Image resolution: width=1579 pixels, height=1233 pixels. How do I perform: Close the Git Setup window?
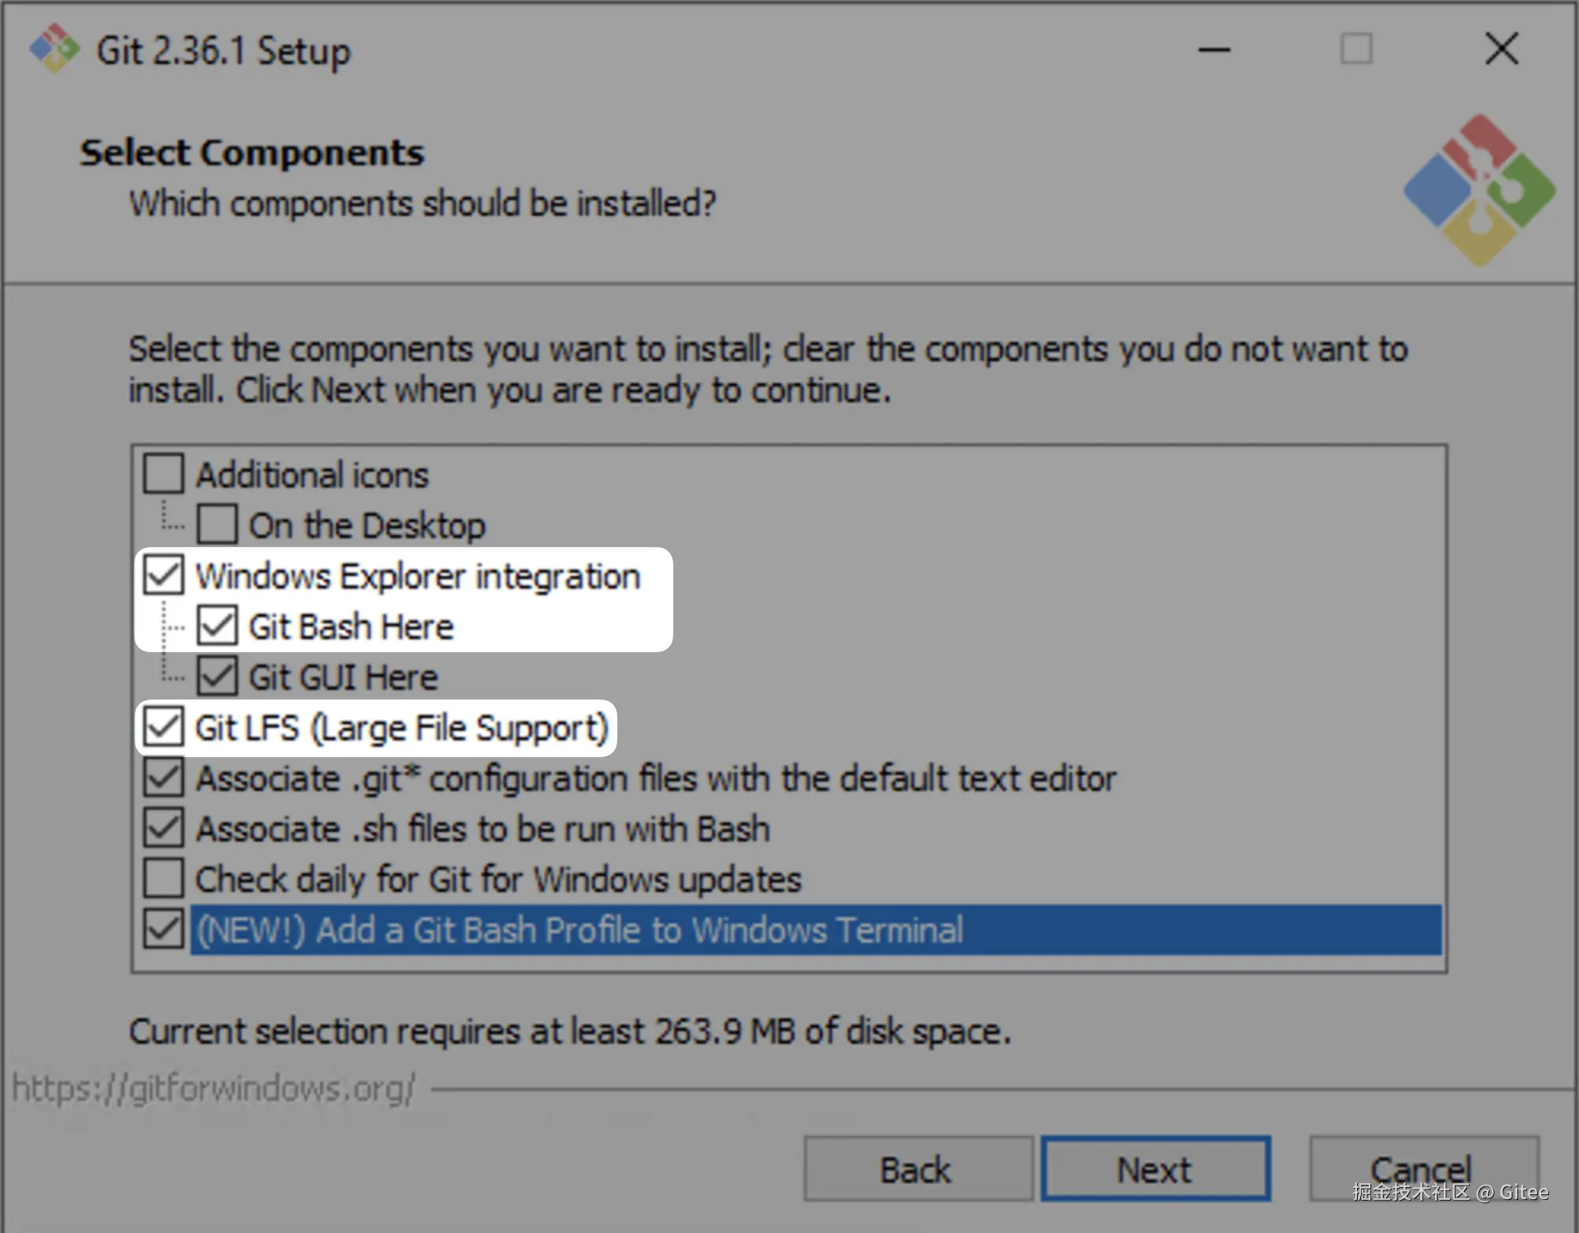pyautogui.click(x=1502, y=49)
